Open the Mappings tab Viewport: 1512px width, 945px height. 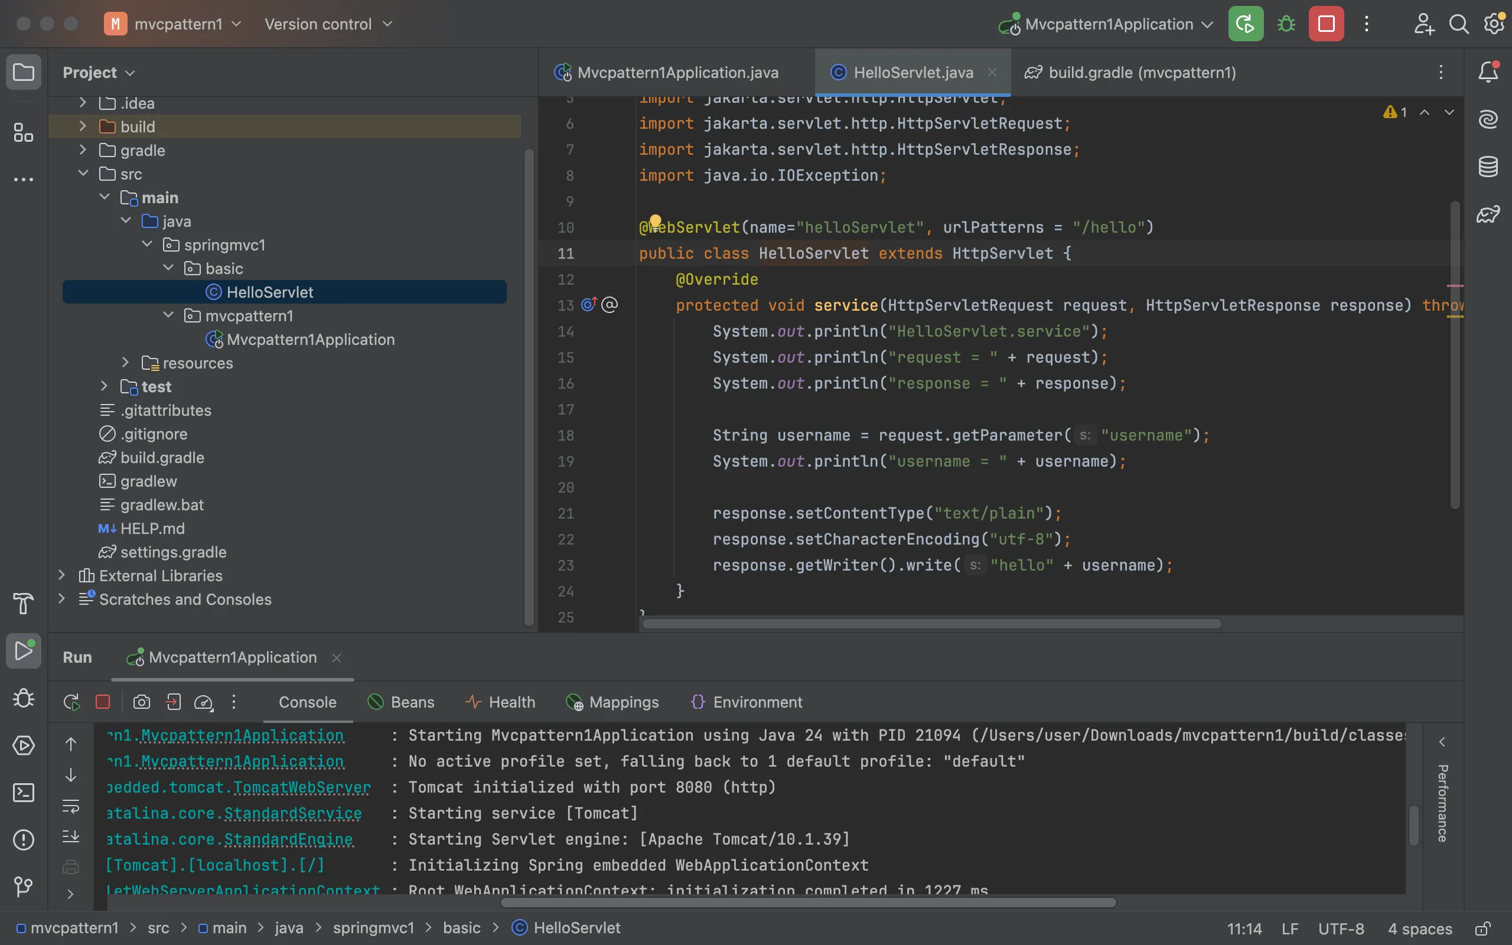612,702
